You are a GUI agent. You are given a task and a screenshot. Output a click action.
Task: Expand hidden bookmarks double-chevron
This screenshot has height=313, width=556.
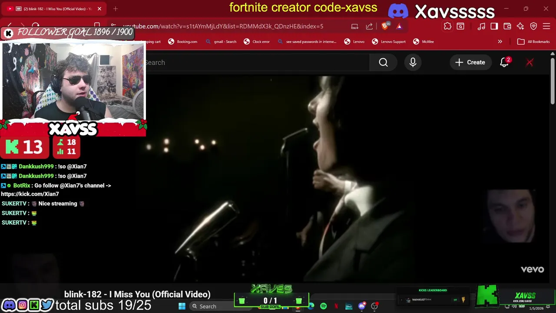500,42
